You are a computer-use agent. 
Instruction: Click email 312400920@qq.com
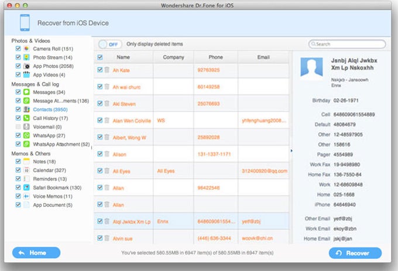point(265,171)
